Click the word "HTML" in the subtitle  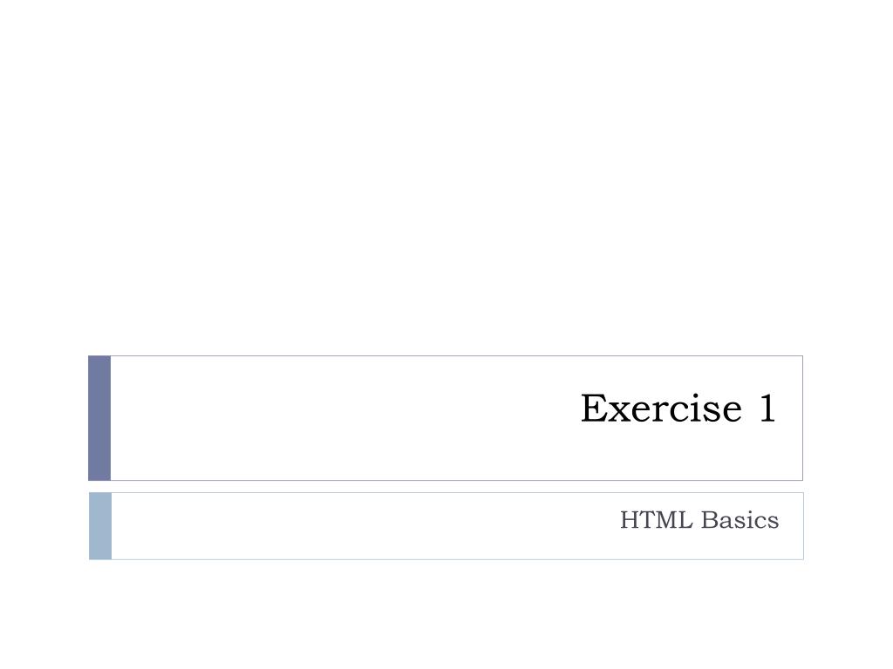[x=656, y=520]
